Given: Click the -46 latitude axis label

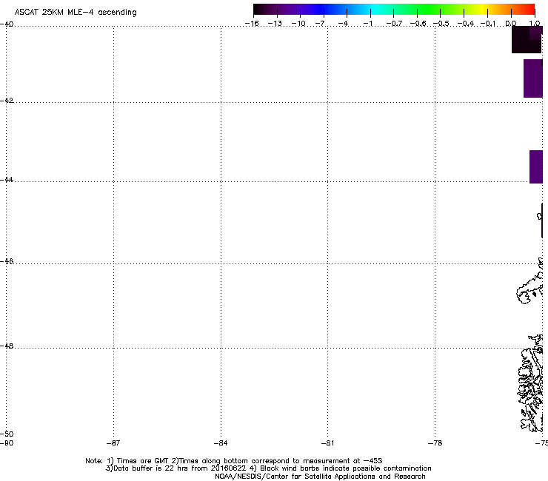Looking at the screenshot, I should pos(7,261).
